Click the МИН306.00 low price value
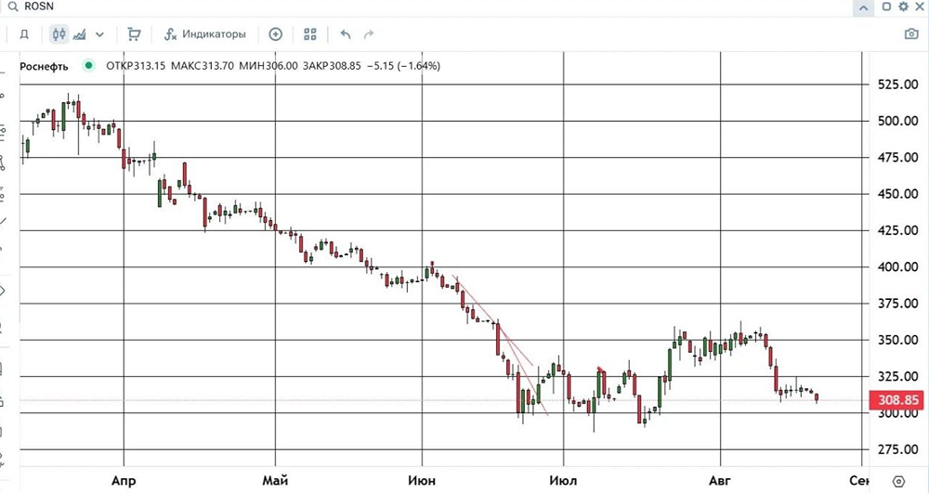The width and height of the screenshot is (929, 493). click(x=268, y=66)
